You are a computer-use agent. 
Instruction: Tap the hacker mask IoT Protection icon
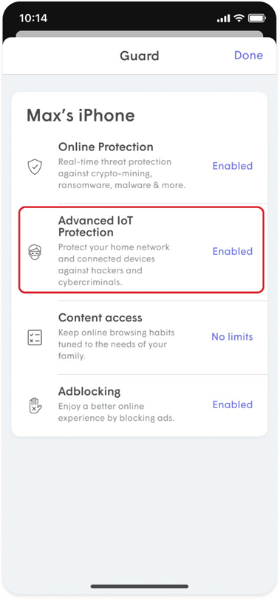(x=35, y=252)
